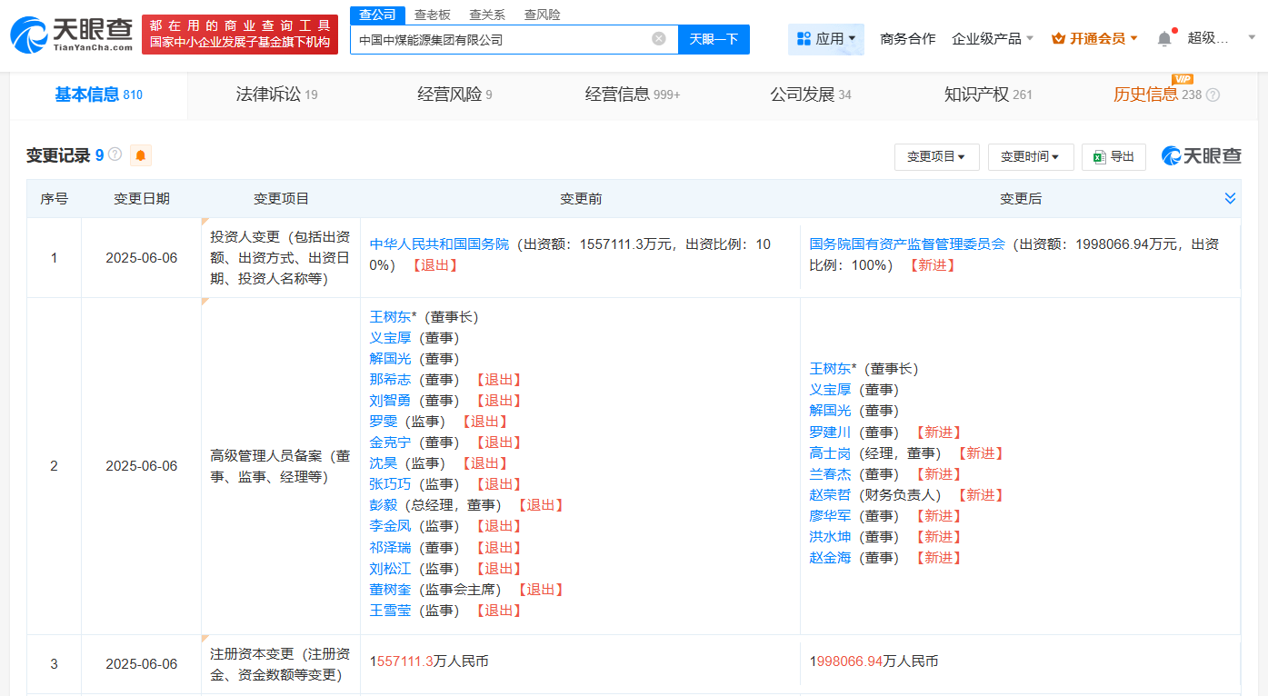Open the 变更项目 filter dropdown

[936, 156]
